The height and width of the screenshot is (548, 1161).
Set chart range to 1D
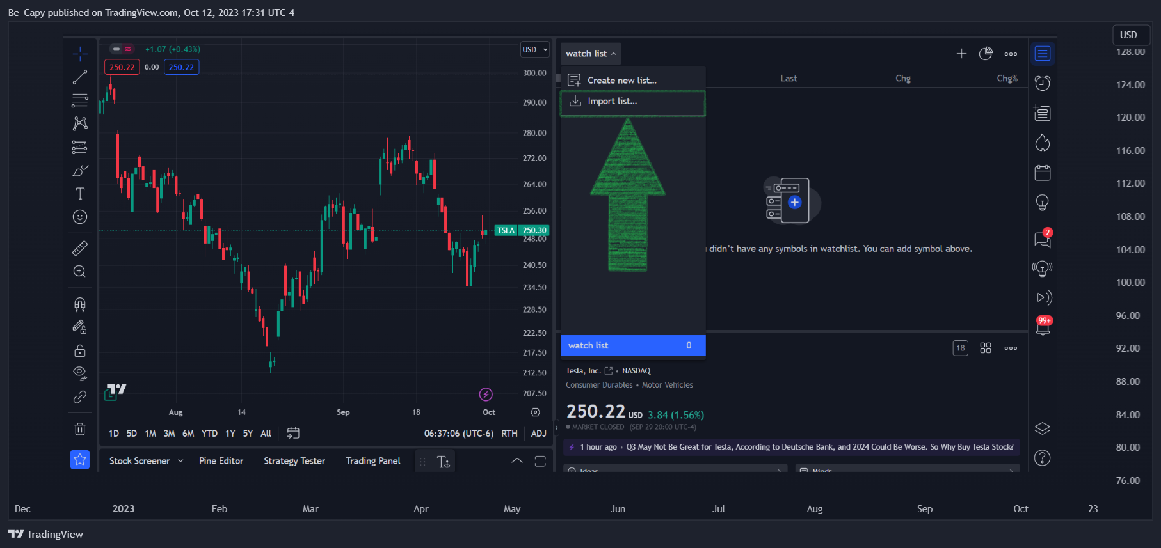click(113, 434)
